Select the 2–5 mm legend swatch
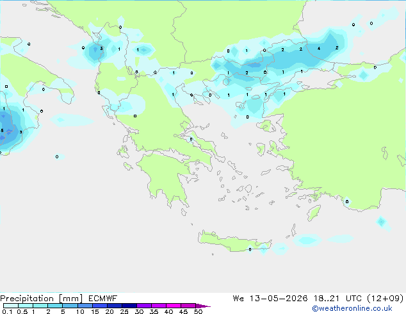This screenshot has width=406, height=314. coord(55,306)
